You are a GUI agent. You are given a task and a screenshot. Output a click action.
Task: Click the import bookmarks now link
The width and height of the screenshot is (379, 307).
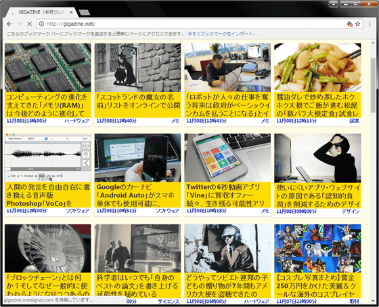pos(222,34)
